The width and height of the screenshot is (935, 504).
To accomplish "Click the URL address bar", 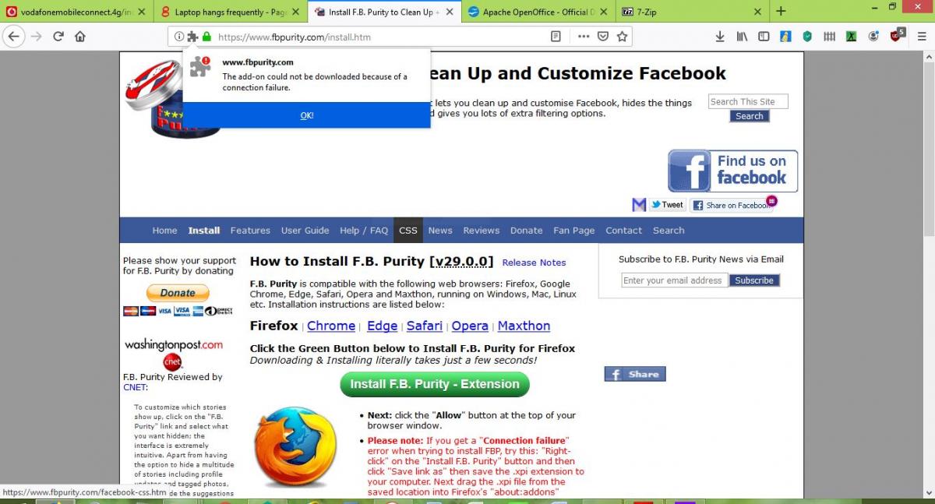I will tap(382, 37).
